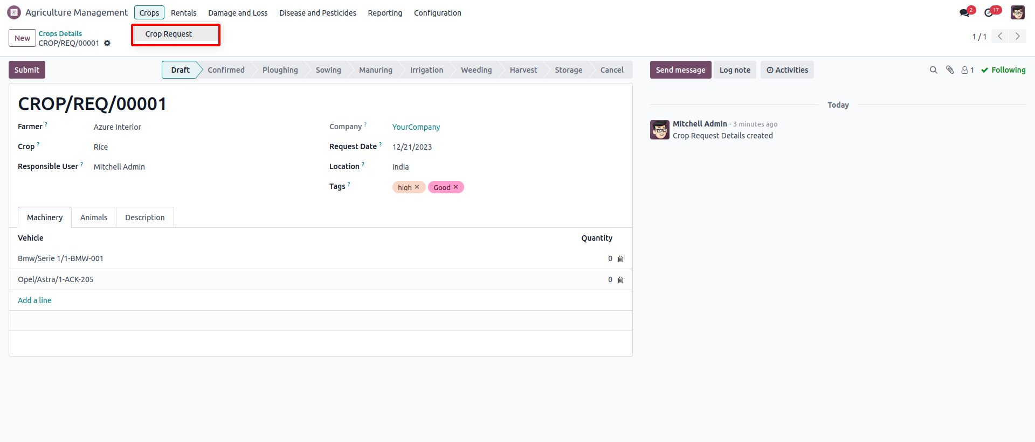Open the activities clock icon in the top bar
The width and height of the screenshot is (1035, 442).
[989, 12]
